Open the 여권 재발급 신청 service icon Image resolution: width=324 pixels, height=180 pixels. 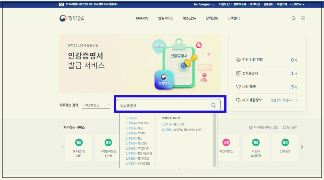tap(226, 142)
